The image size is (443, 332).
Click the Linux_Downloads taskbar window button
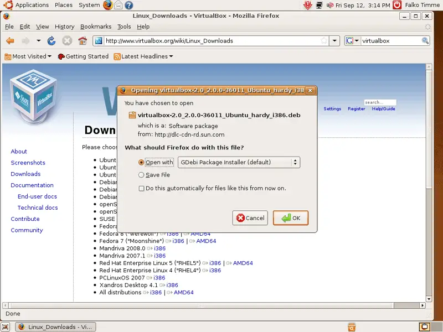55,327
